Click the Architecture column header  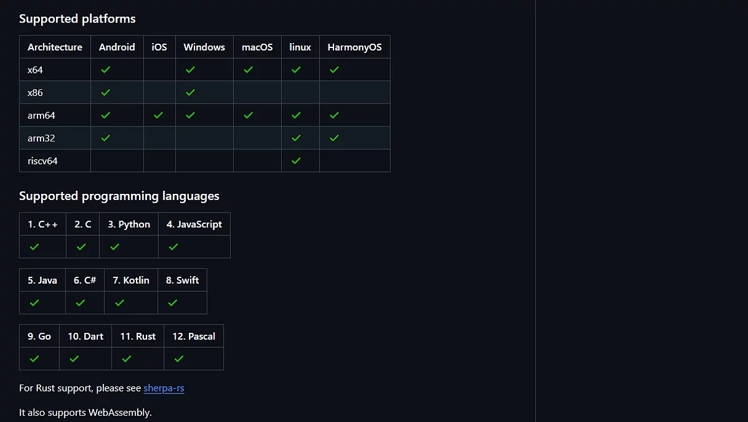(55, 47)
